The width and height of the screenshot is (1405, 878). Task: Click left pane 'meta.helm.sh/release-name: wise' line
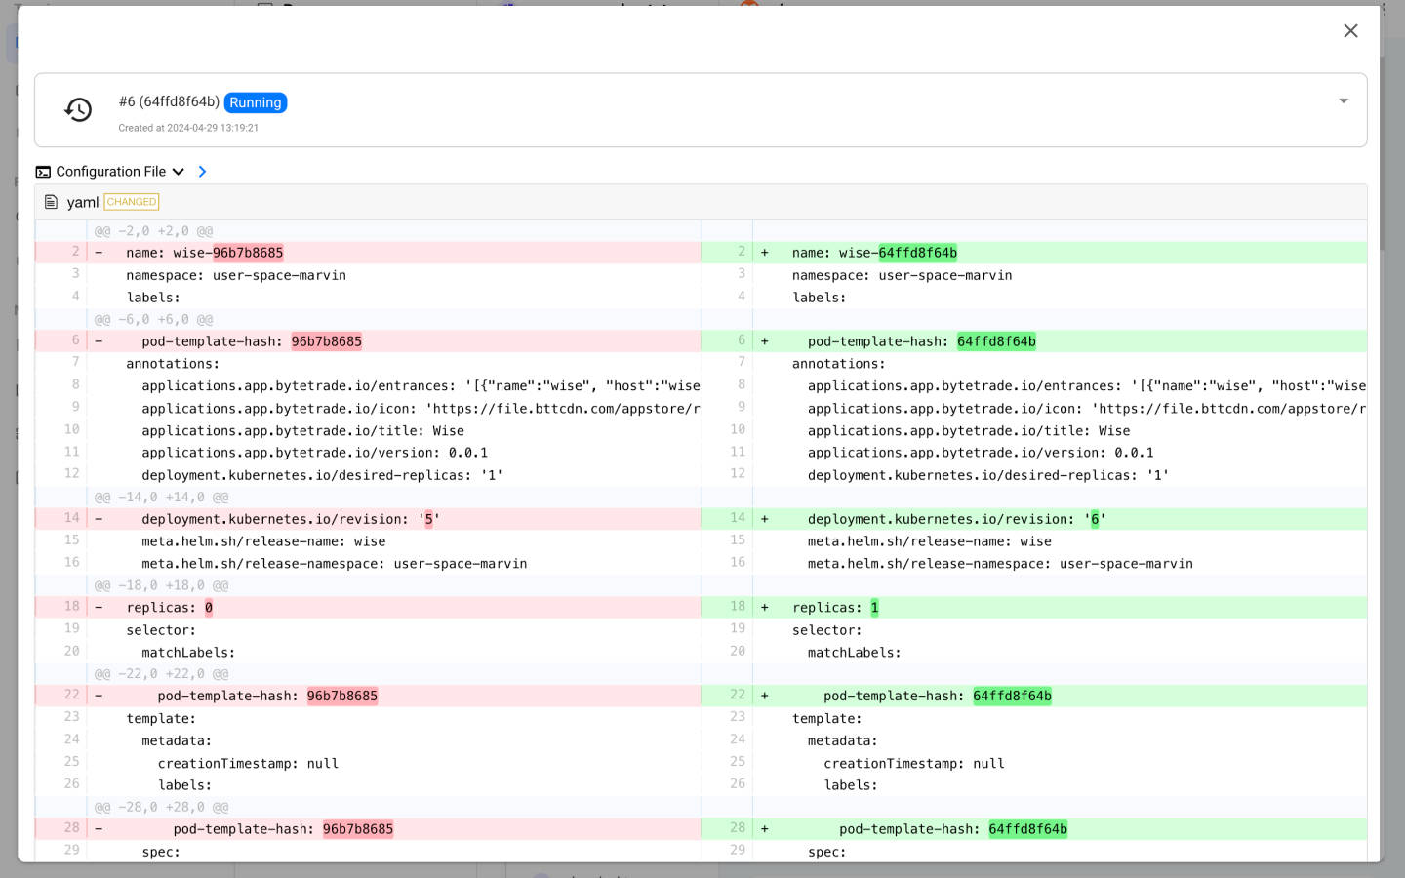(x=368, y=541)
